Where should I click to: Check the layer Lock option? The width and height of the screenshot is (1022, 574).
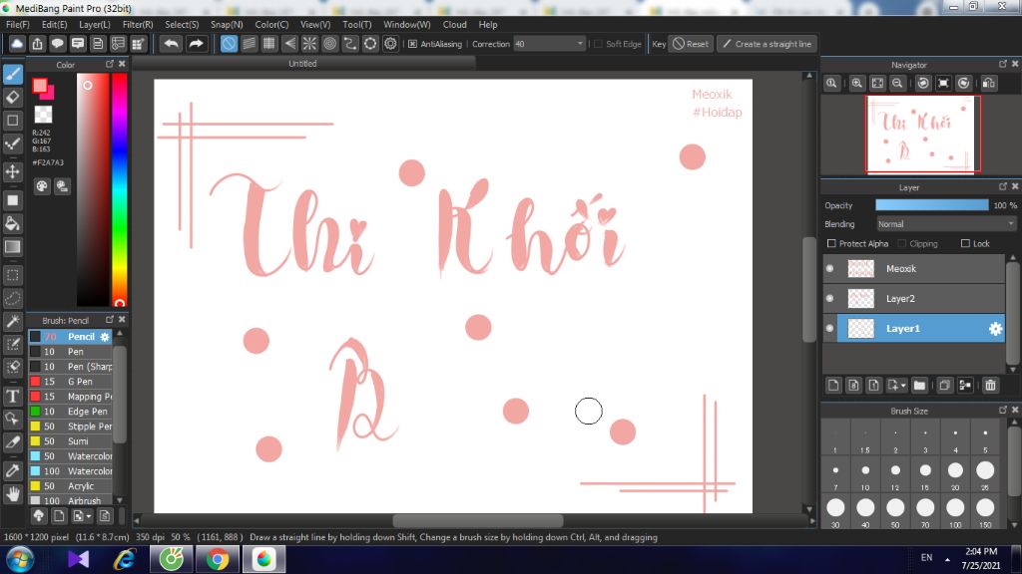pos(965,243)
